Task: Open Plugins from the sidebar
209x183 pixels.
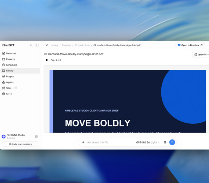Action: click(x=21, y=76)
